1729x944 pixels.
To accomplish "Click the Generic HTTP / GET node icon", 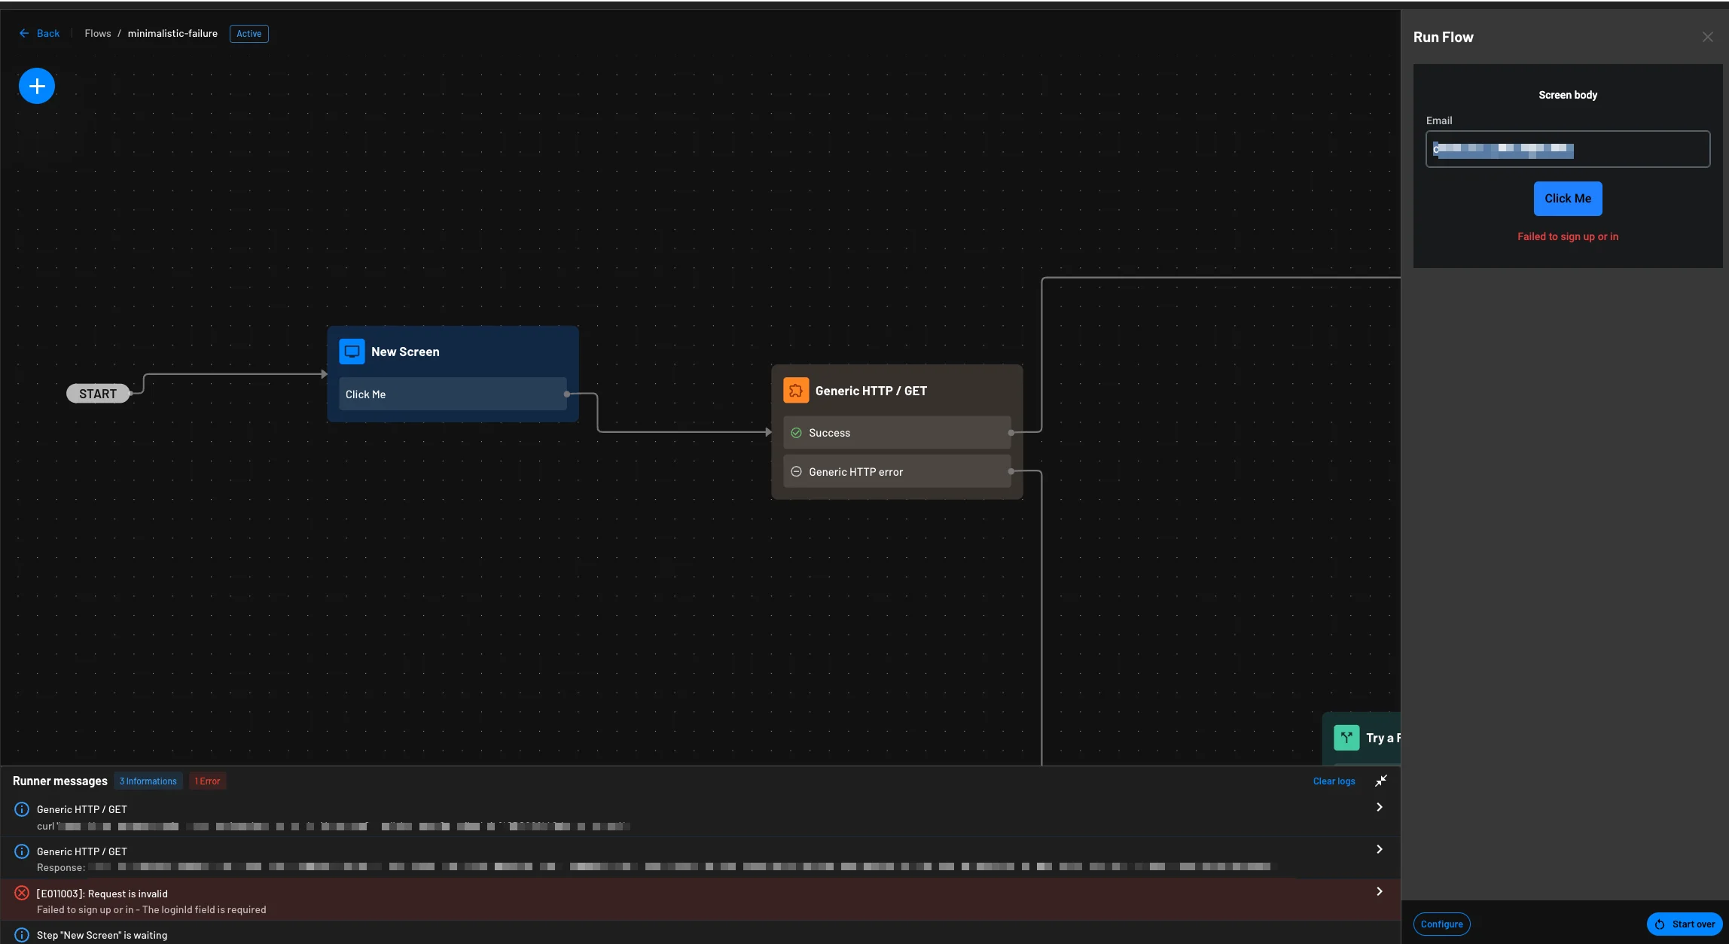I will click(797, 389).
